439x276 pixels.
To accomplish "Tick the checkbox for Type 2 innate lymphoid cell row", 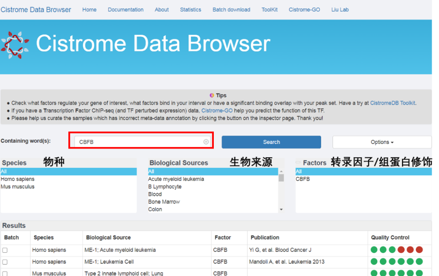I will pyautogui.click(x=5, y=273).
